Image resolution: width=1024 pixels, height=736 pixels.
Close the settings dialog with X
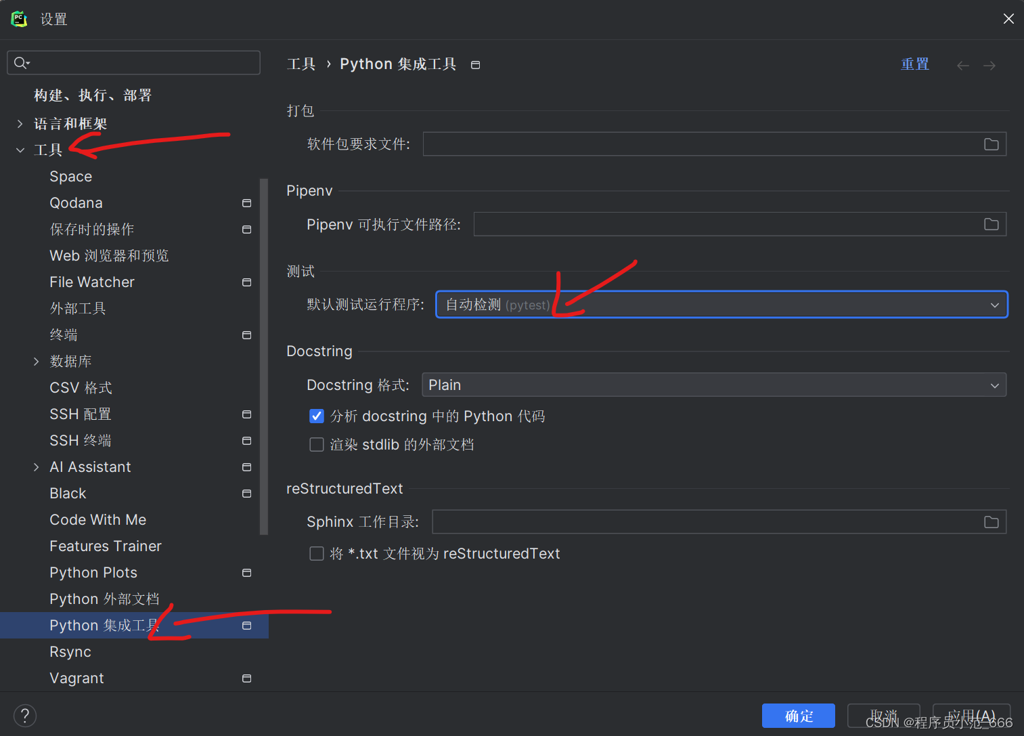pos(1008,19)
